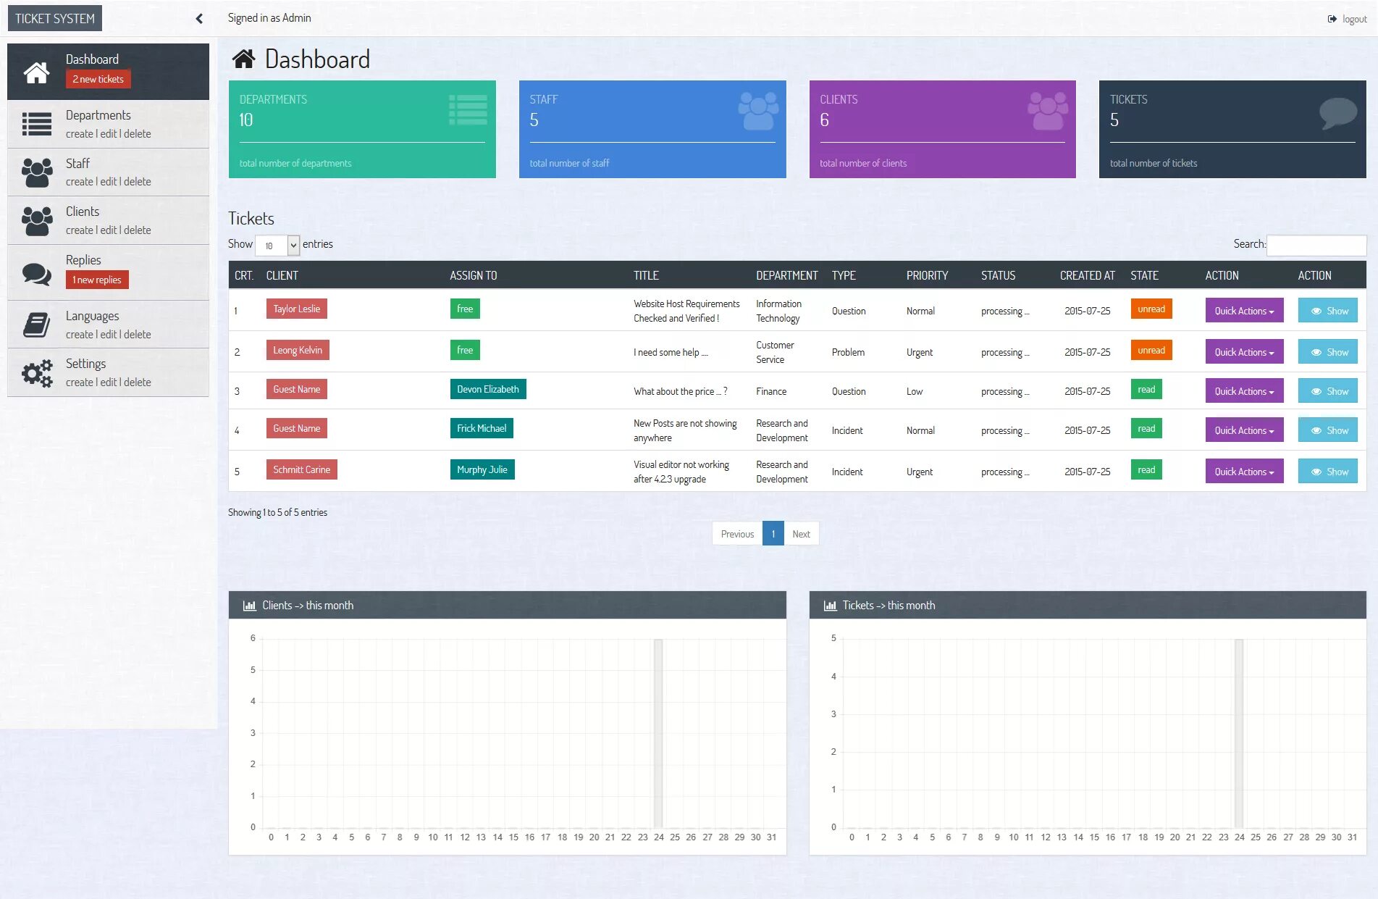Sort tickets by STATUS column header
The image size is (1378, 899).
point(998,275)
